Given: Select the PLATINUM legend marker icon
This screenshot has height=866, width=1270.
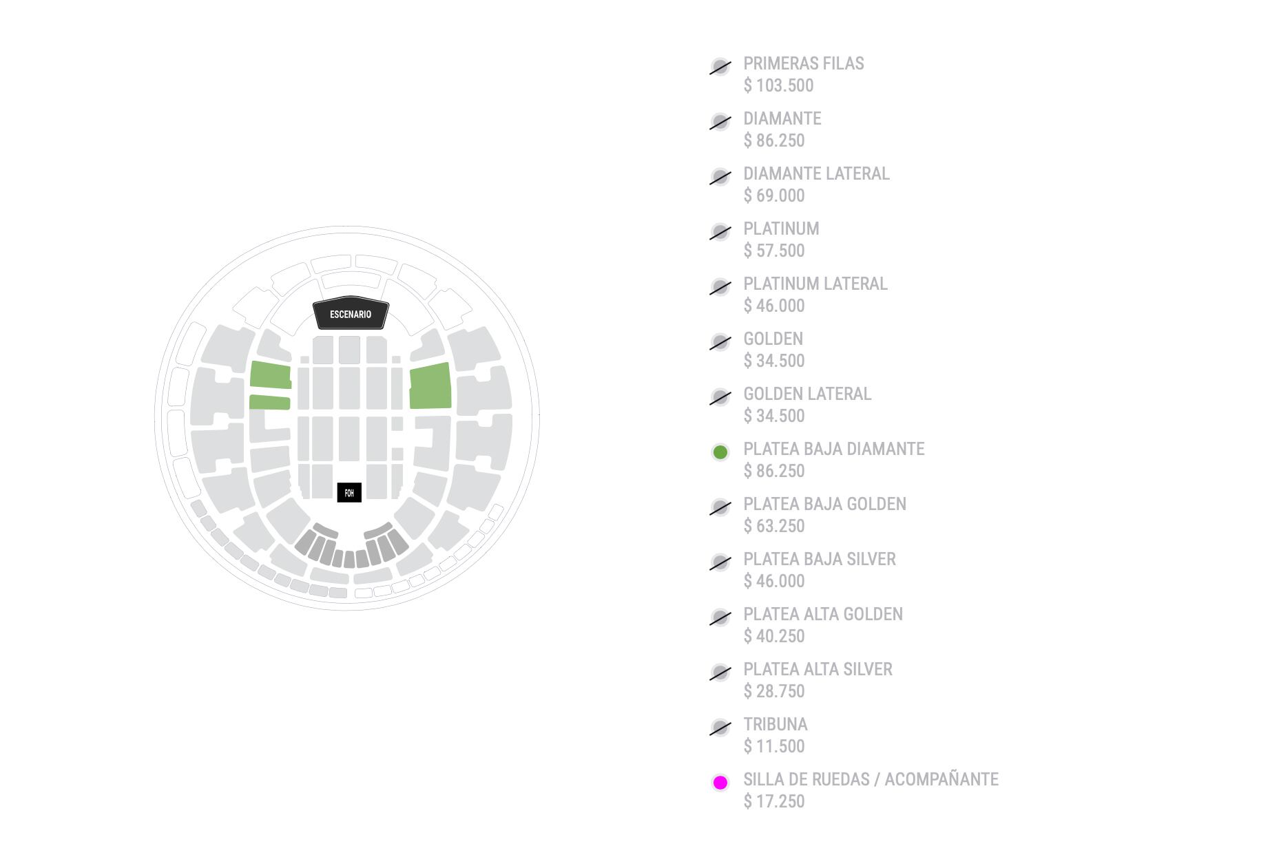Looking at the screenshot, I should point(720,232).
